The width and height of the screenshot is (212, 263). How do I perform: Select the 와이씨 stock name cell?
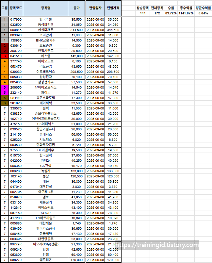(x=46, y=92)
